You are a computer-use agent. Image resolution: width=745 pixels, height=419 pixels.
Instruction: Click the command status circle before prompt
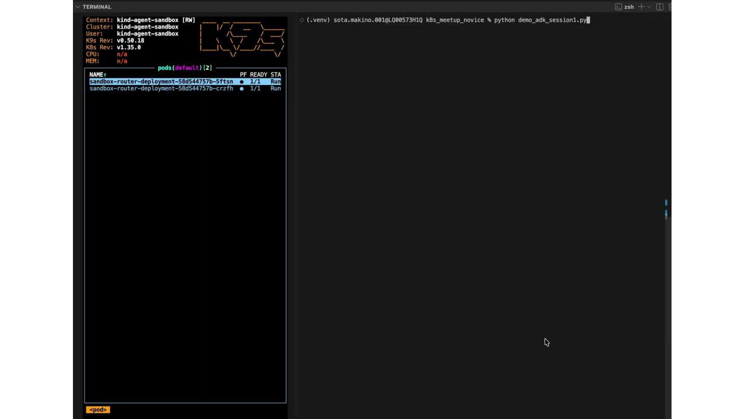(302, 20)
